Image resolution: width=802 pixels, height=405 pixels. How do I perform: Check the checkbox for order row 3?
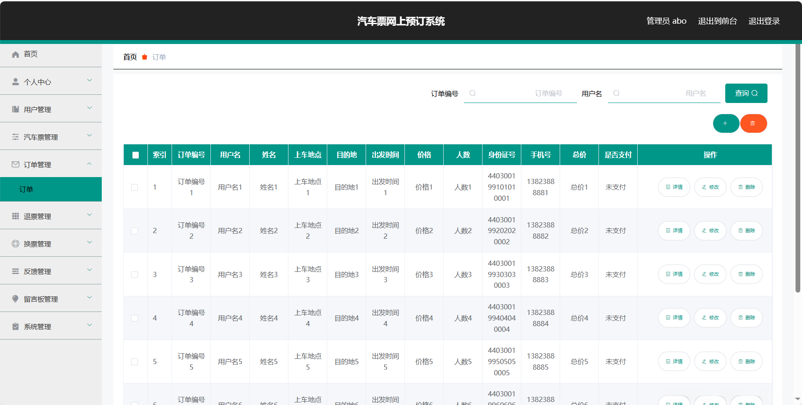coord(135,275)
